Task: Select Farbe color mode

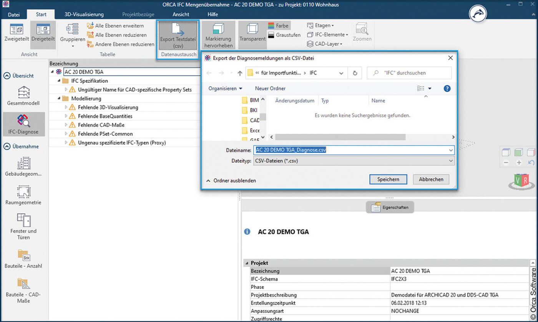Action: point(279,26)
